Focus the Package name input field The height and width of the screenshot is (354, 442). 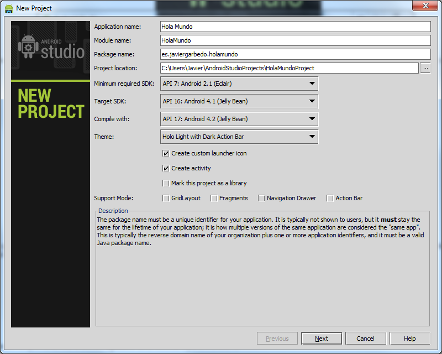[294, 54]
